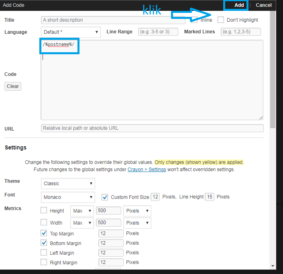Viewport: 283px width, 274px height.
Task: Open the Width Pixels unit dropdown
Action: (137, 223)
